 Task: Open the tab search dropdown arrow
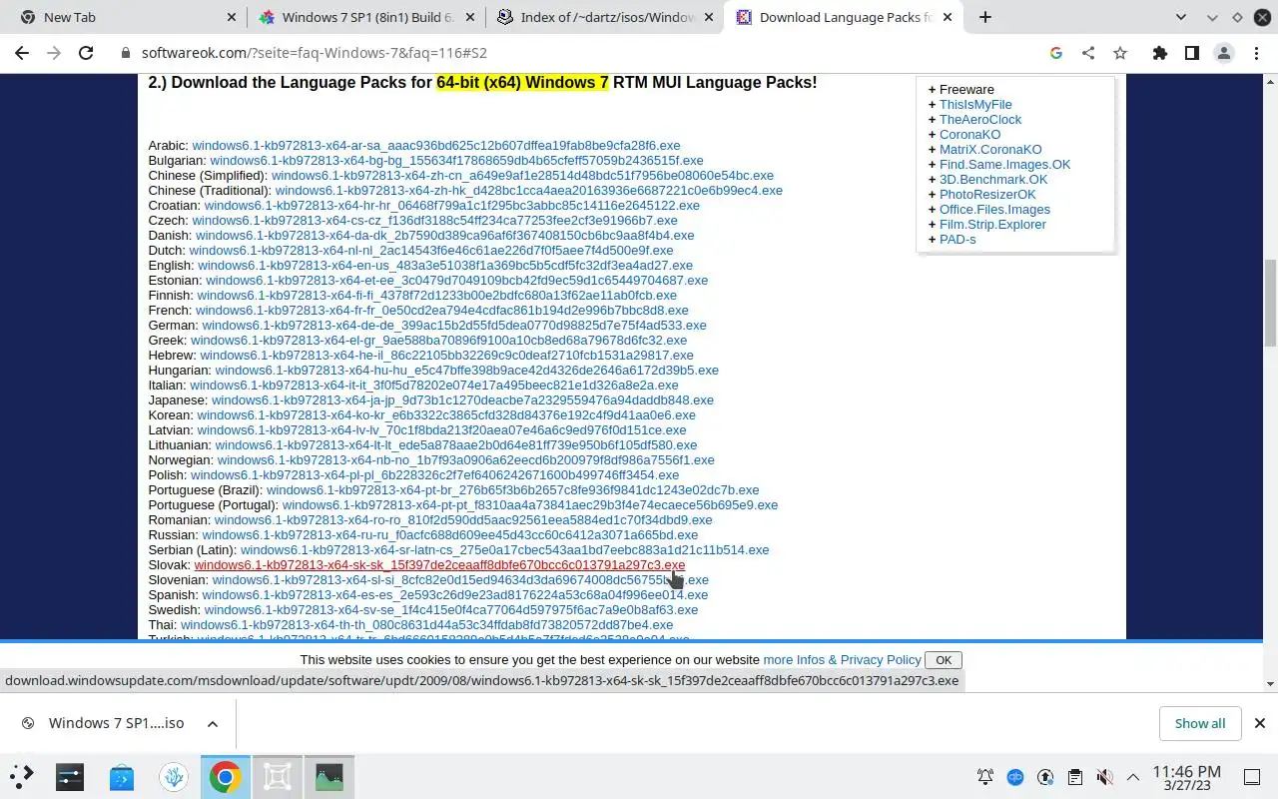[x=1181, y=17]
